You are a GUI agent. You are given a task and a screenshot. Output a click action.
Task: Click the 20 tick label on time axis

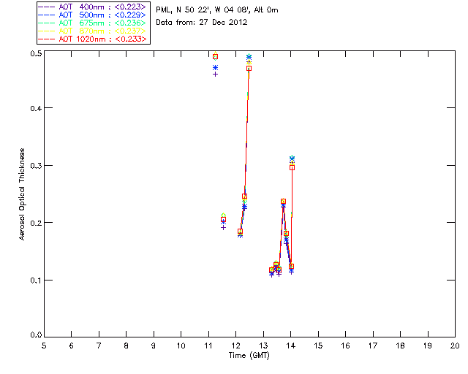coord(455,346)
